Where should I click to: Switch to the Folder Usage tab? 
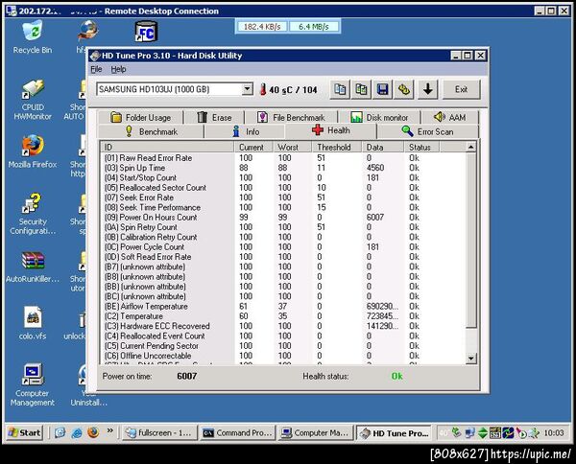click(x=140, y=117)
